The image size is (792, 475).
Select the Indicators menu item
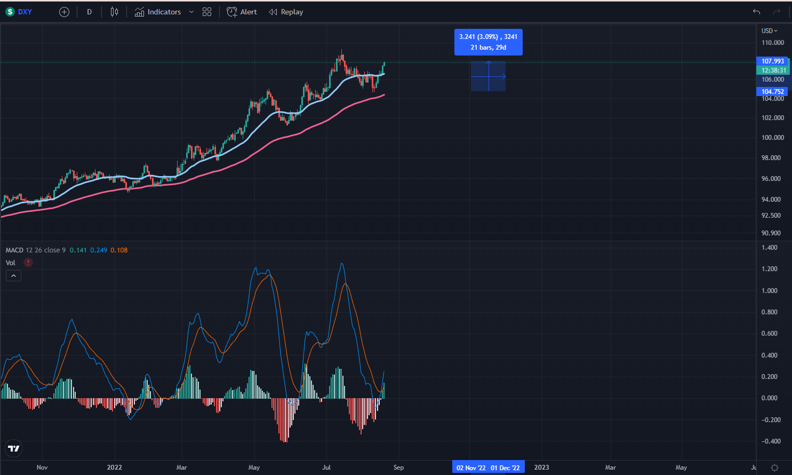coord(163,11)
